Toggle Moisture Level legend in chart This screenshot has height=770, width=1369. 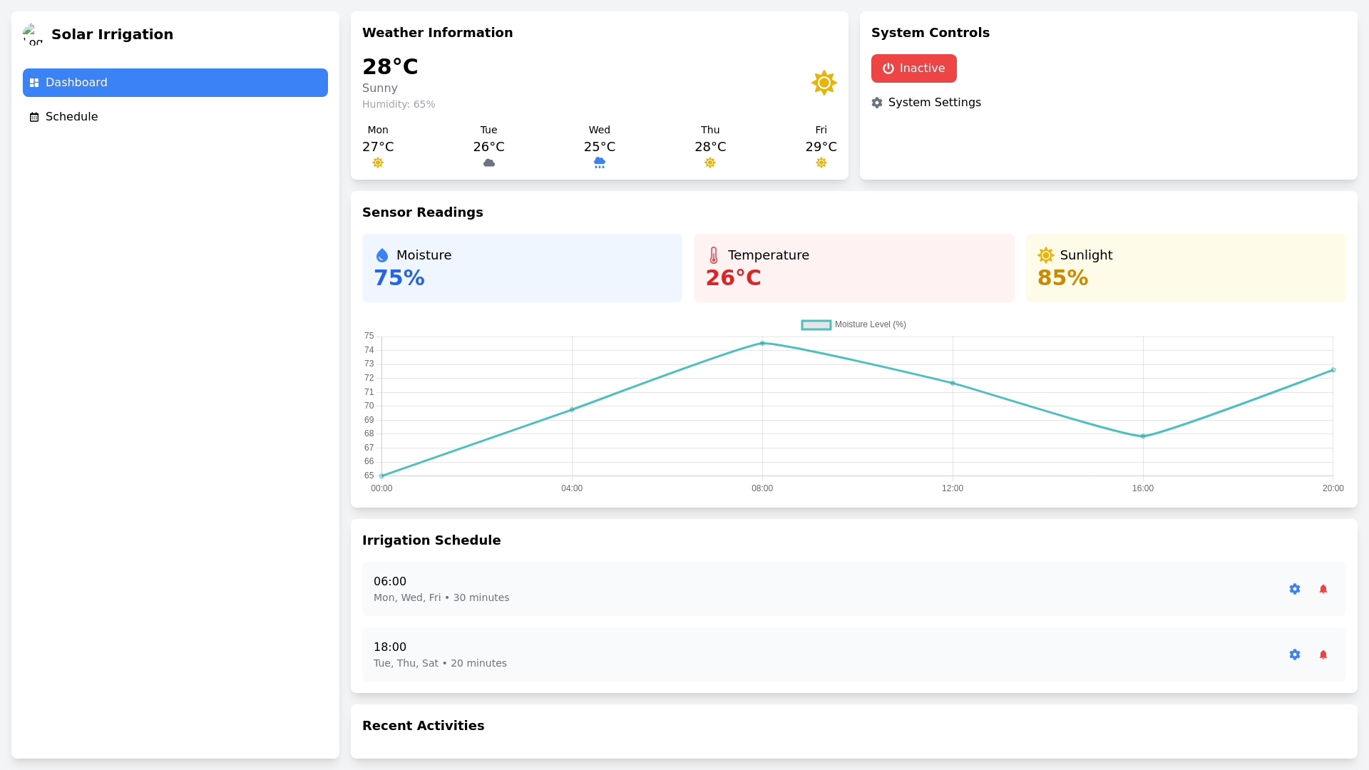(x=853, y=324)
